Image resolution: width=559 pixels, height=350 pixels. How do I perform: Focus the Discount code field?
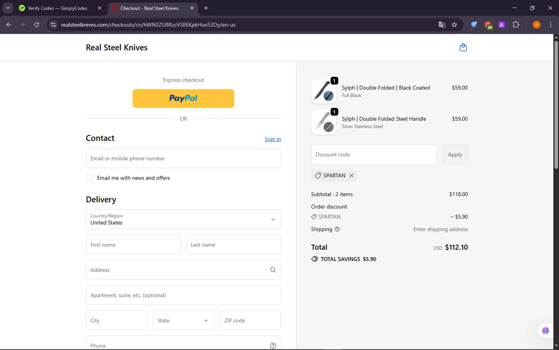[374, 154]
